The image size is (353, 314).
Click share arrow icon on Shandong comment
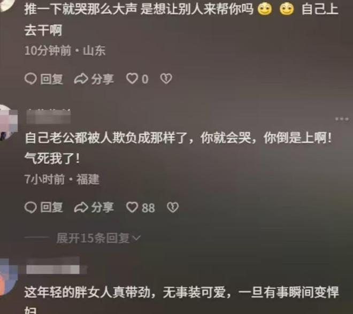coord(81,79)
